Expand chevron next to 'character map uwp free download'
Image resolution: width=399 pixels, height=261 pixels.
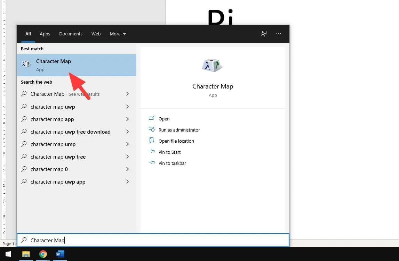click(127, 132)
